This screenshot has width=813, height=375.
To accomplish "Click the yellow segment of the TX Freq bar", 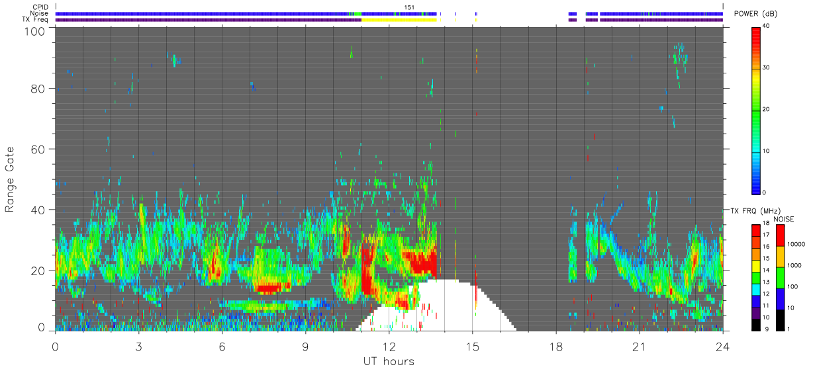I will 399,20.
